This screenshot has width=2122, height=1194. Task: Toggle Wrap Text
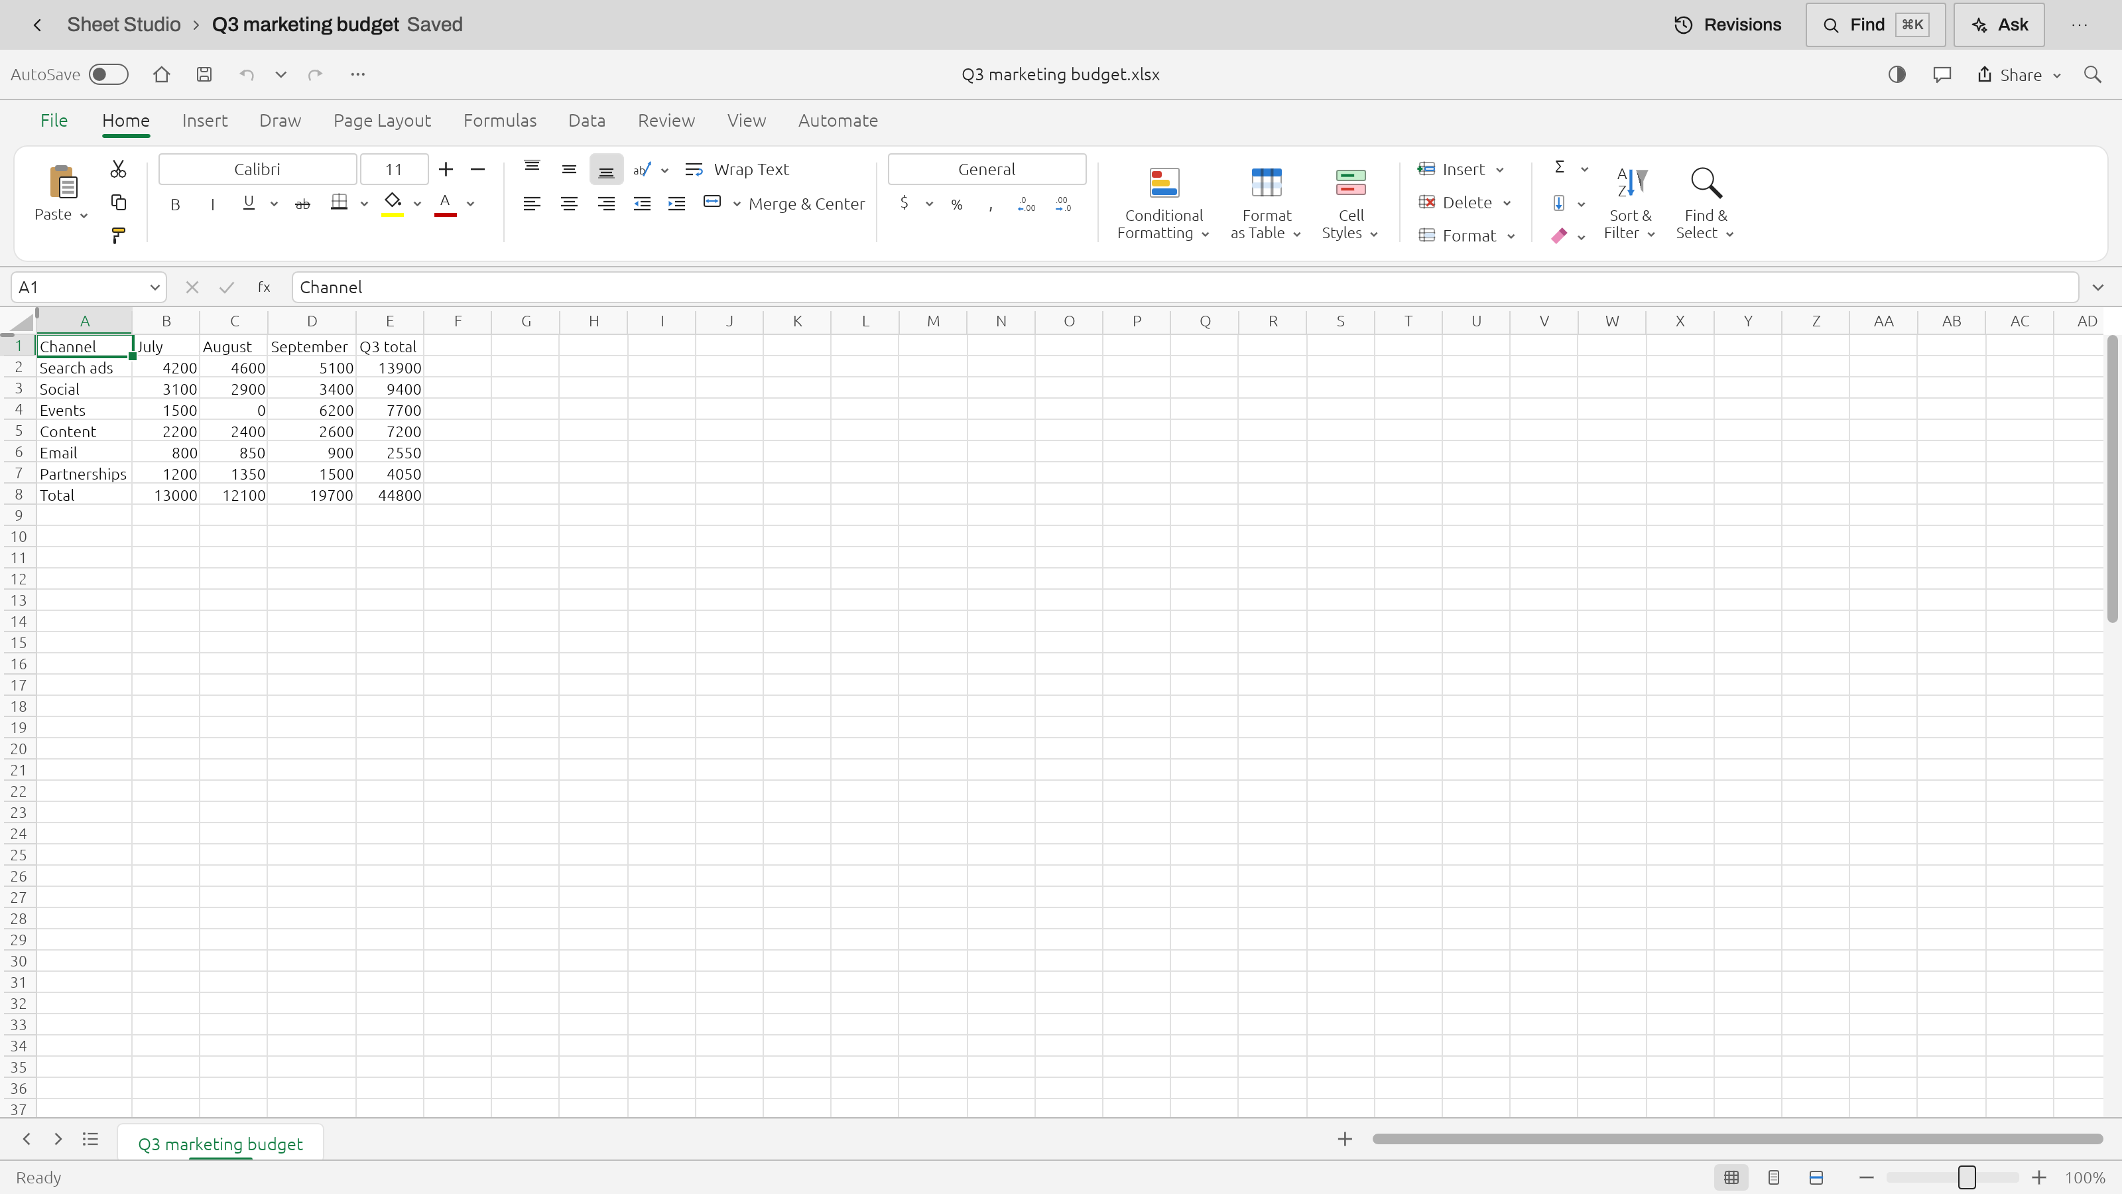point(737,169)
